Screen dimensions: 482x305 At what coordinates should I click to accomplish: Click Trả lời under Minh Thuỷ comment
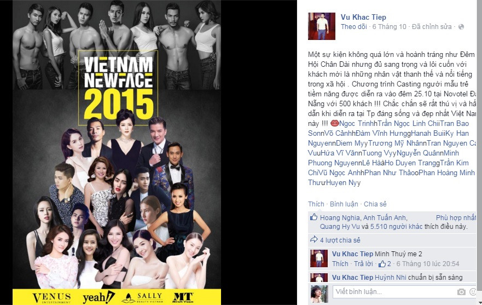coord(363,264)
